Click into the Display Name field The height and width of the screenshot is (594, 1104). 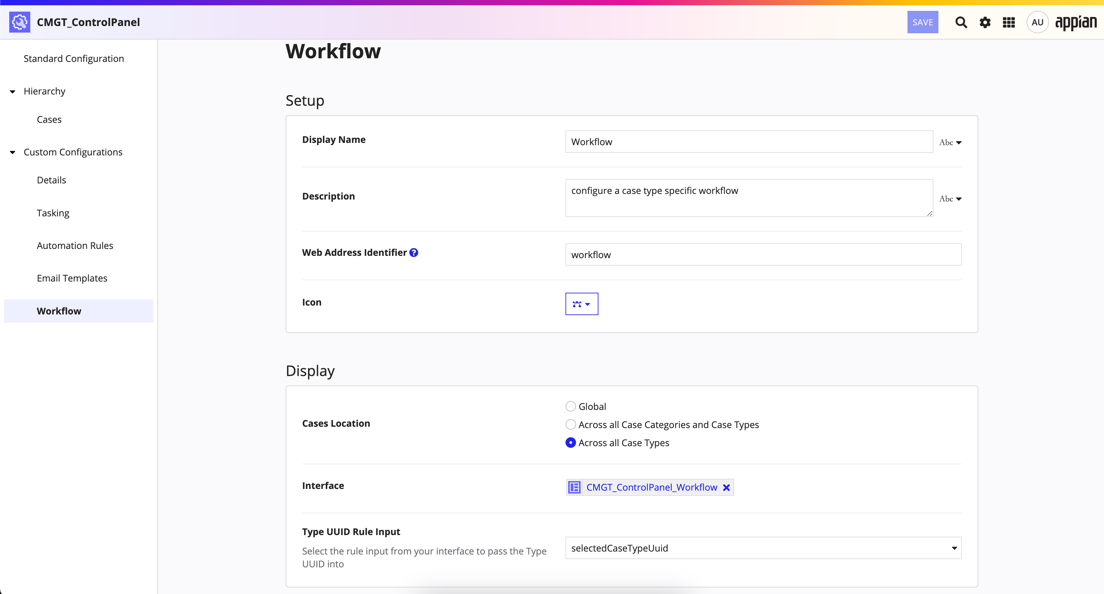click(749, 142)
